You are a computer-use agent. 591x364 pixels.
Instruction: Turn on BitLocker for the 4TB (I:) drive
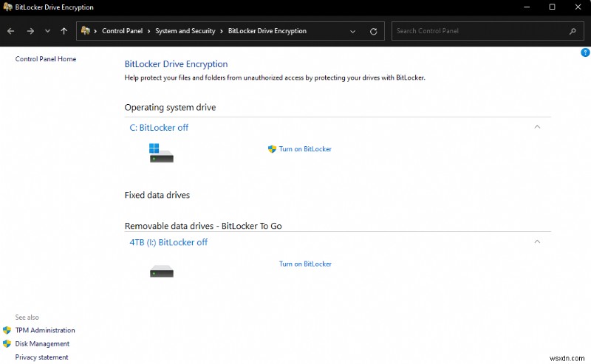(305, 264)
